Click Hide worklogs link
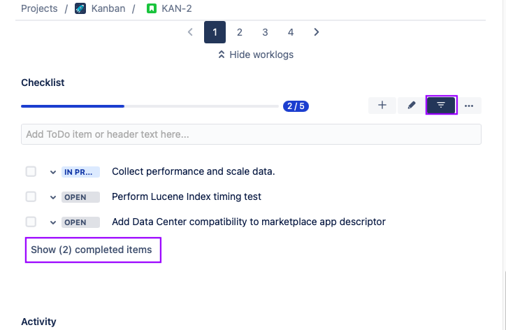The width and height of the screenshot is (506, 330). point(255,55)
